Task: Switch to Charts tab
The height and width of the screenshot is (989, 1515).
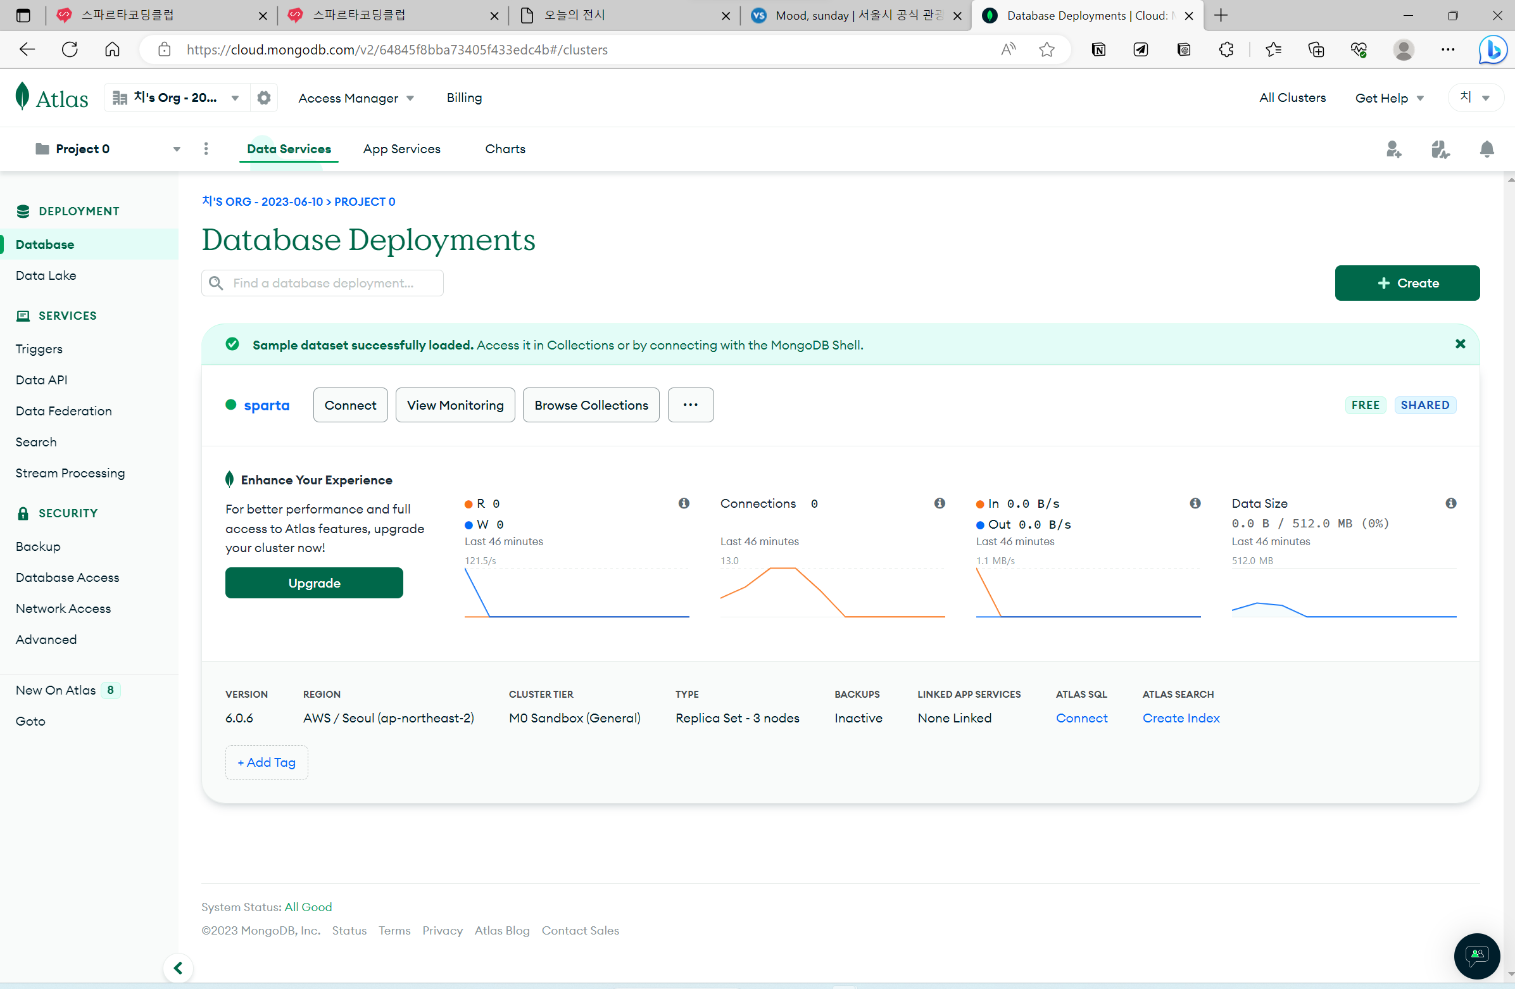Action: point(505,149)
